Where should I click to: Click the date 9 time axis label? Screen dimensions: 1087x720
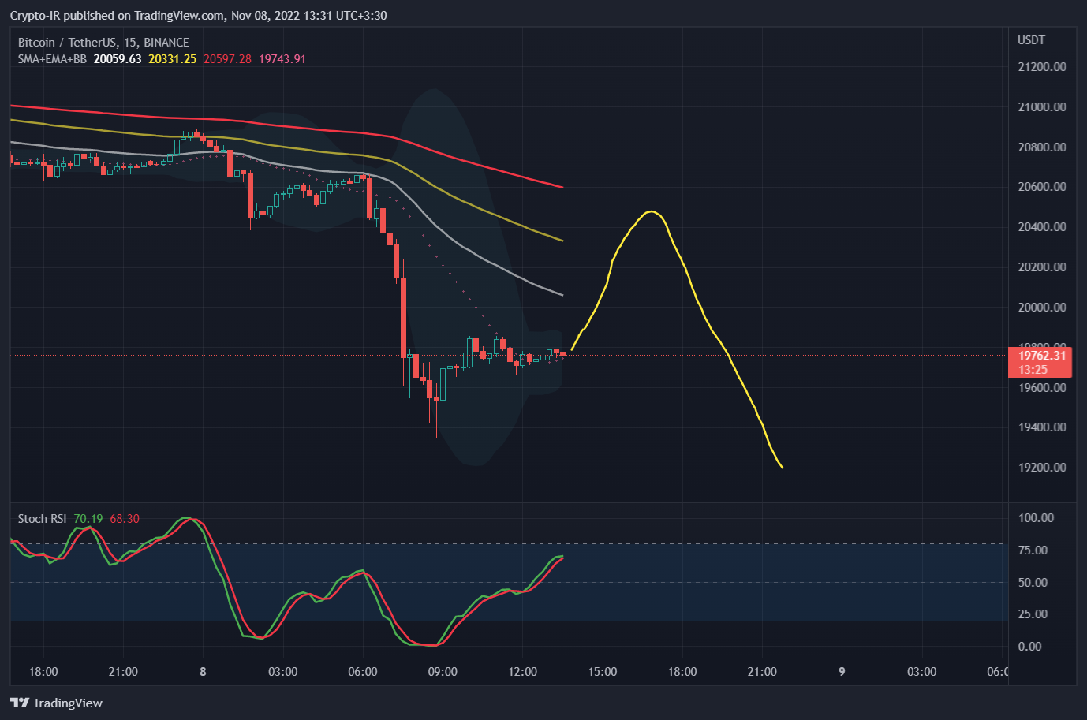tap(842, 672)
